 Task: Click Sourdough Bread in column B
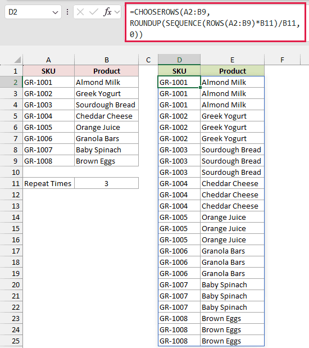(x=107, y=105)
